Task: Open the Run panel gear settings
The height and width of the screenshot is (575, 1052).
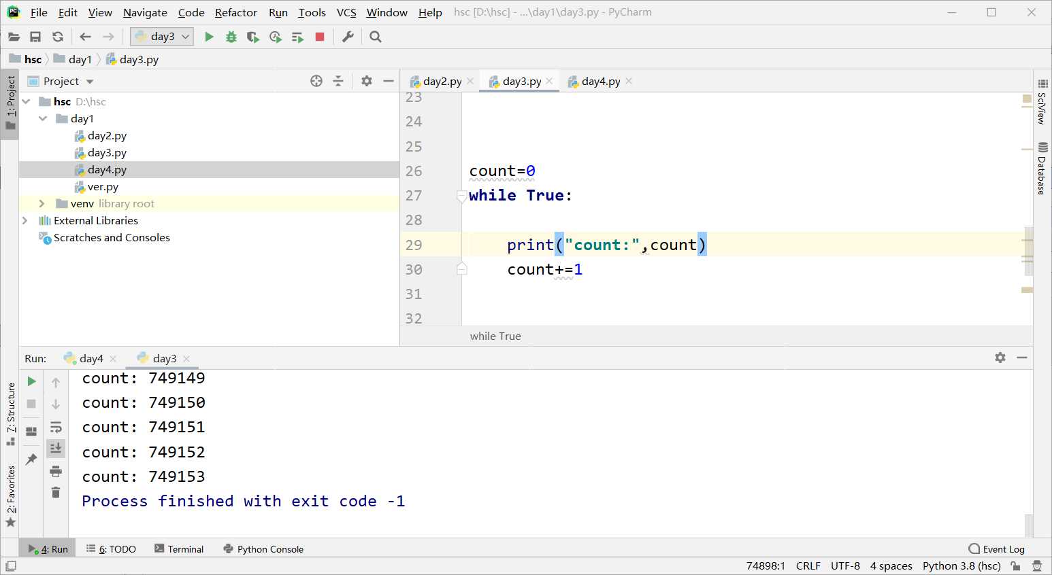Action: (1000, 358)
